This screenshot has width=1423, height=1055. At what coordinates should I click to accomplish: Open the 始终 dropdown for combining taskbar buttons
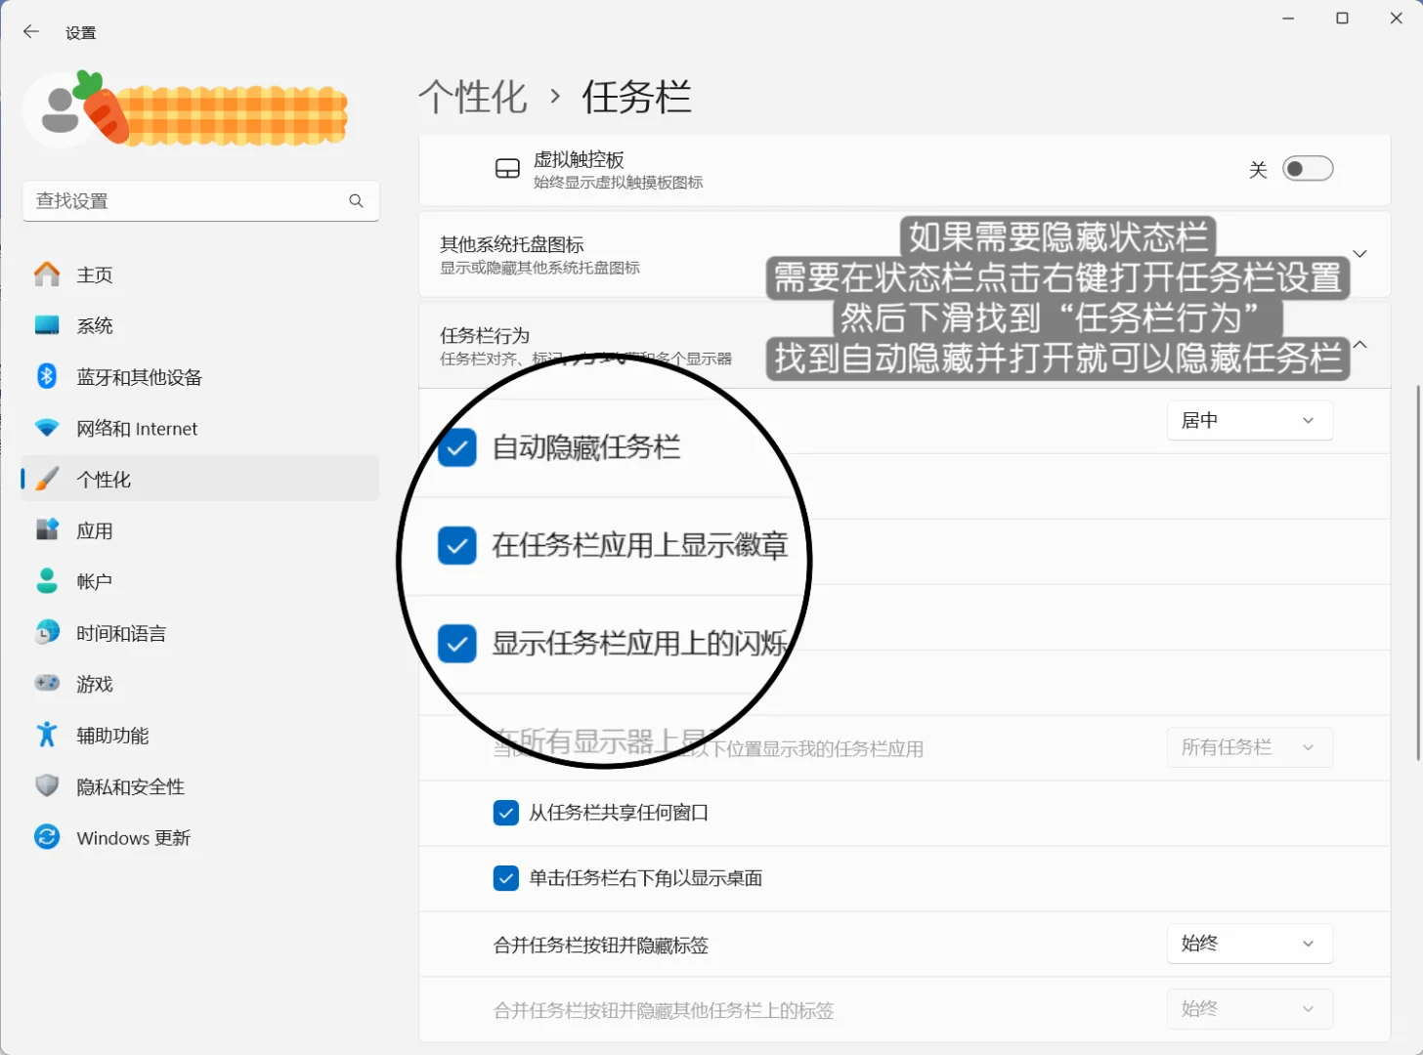click(1249, 943)
